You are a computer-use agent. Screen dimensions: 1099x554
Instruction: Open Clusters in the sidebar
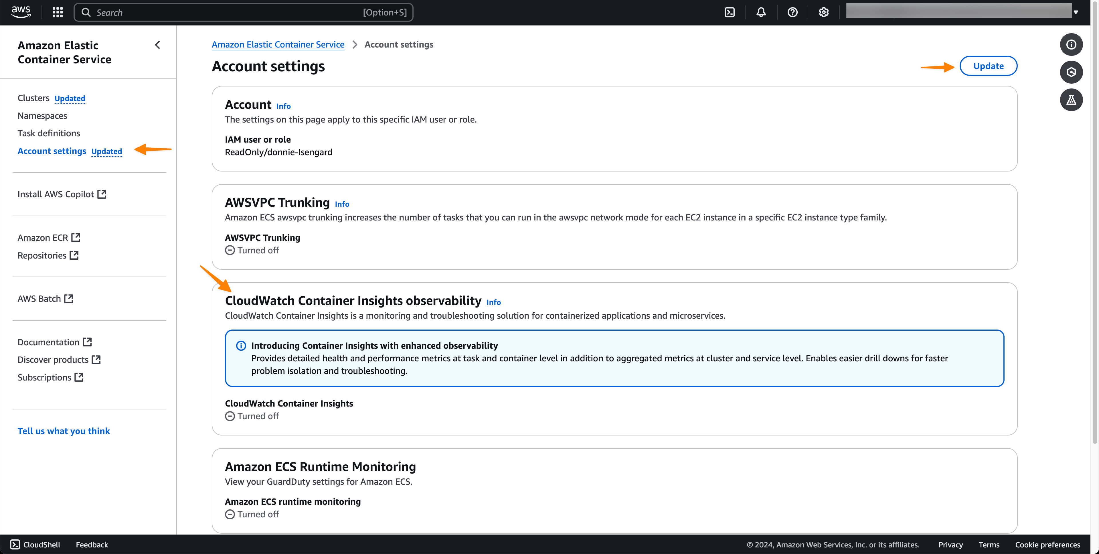[x=33, y=98]
